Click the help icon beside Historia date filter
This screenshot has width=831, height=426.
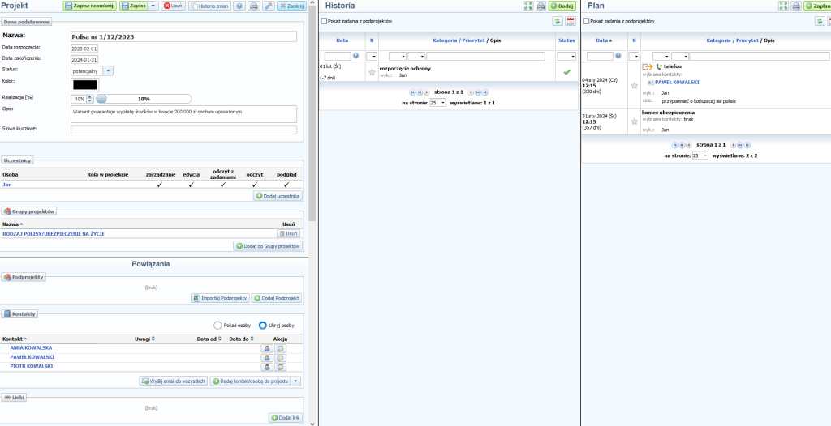[355, 56]
